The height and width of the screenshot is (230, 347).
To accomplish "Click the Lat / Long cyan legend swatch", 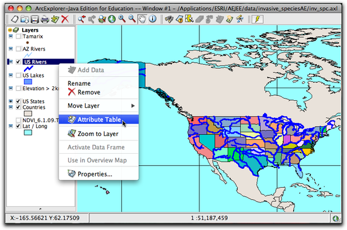I will click(28, 132).
